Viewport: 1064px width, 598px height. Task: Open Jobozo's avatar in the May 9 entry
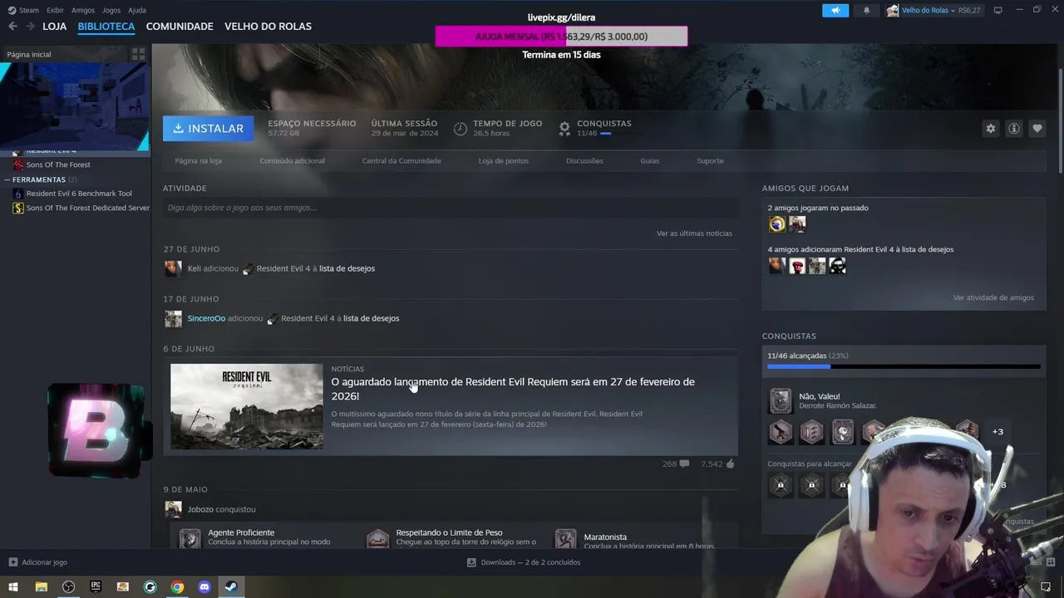pyautogui.click(x=173, y=509)
